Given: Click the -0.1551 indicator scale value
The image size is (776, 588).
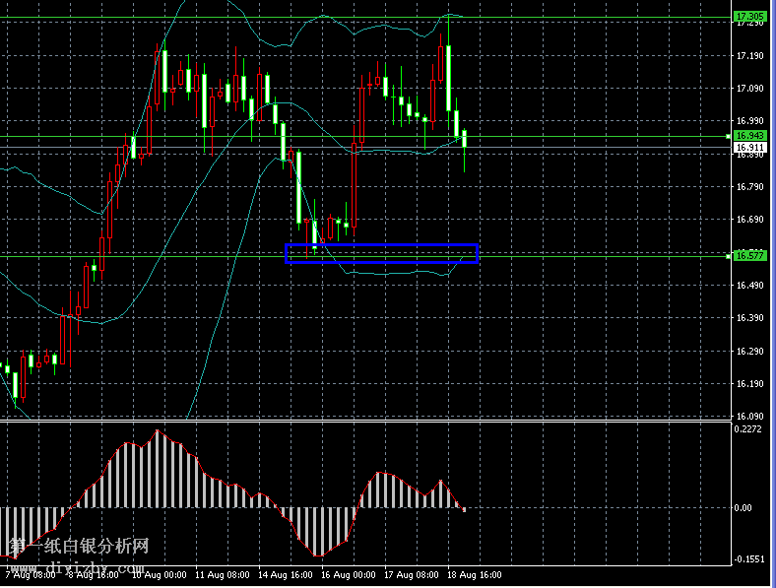Looking at the screenshot, I should [x=748, y=558].
